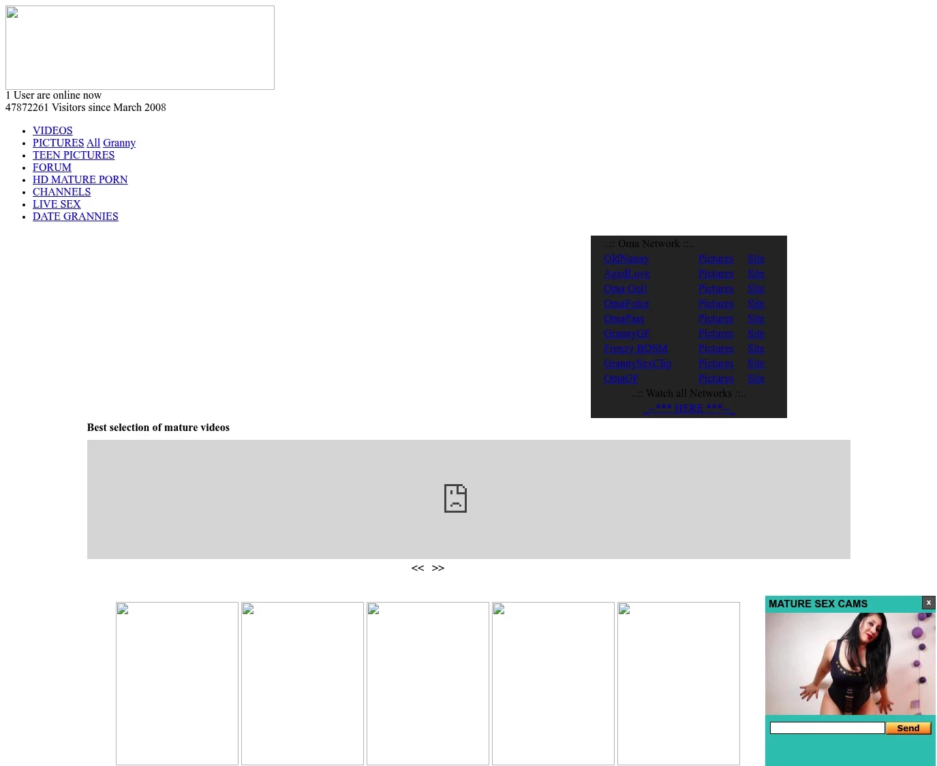The height and width of the screenshot is (766, 937).
Task: Select the Granny pictures filter link
Action: point(119,143)
